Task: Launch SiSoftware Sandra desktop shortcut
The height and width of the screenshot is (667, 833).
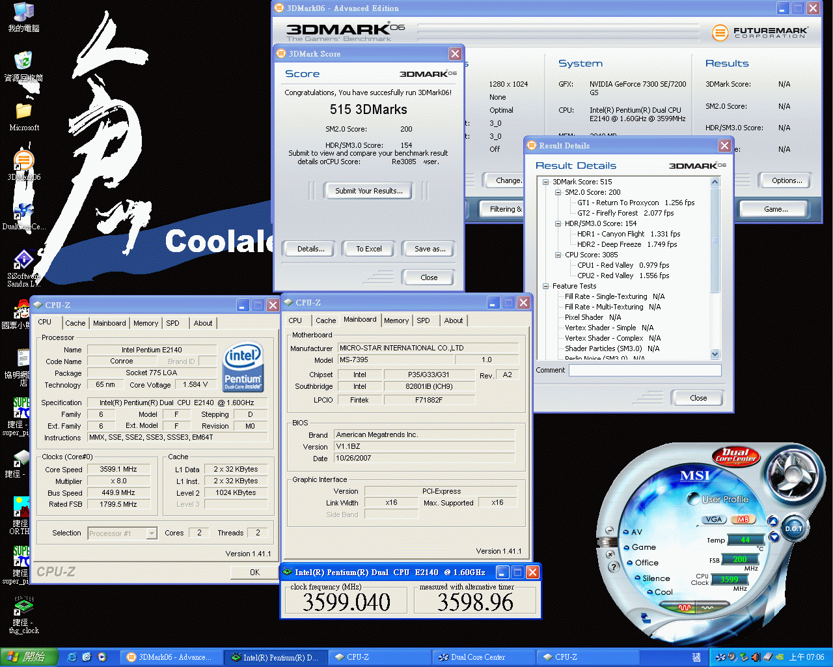Action: [x=24, y=268]
